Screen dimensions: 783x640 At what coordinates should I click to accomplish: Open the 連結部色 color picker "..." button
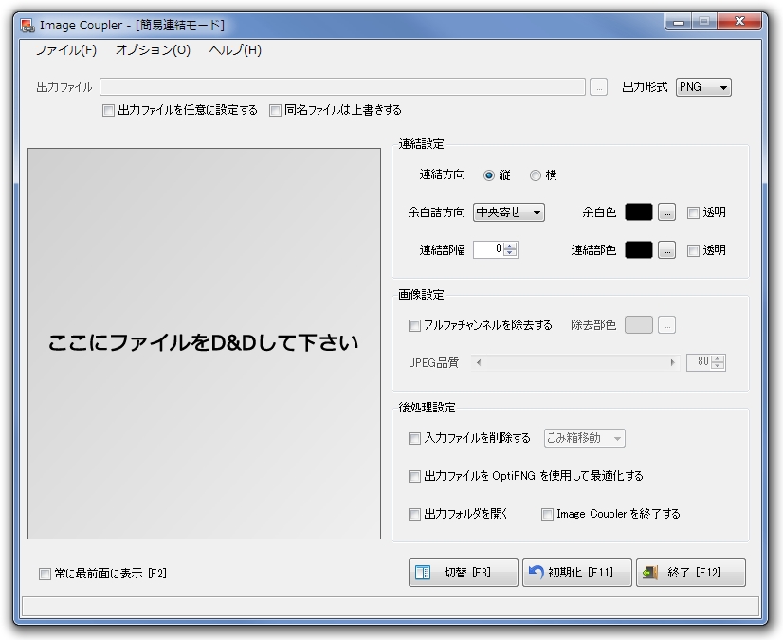click(666, 250)
